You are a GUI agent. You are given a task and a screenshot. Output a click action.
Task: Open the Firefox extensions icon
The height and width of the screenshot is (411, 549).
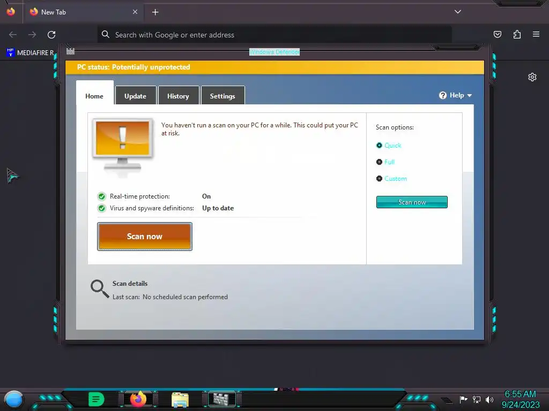[517, 34]
